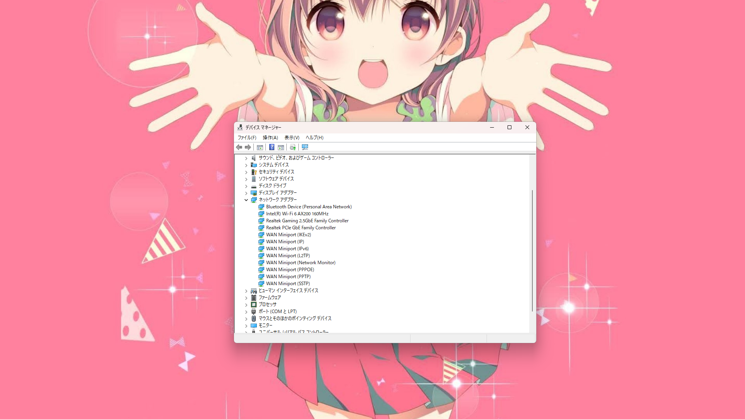Select the ディスプレイ アダプター monitor icon
Screen dimensions: 745x419
pyautogui.click(x=254, y=193)
